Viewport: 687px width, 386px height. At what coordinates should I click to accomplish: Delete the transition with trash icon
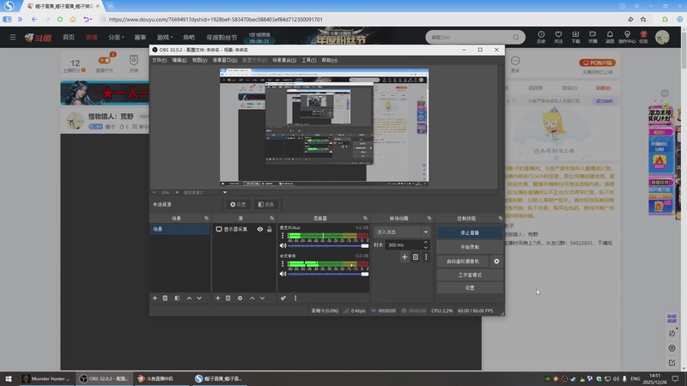click(x=416, y=256)
